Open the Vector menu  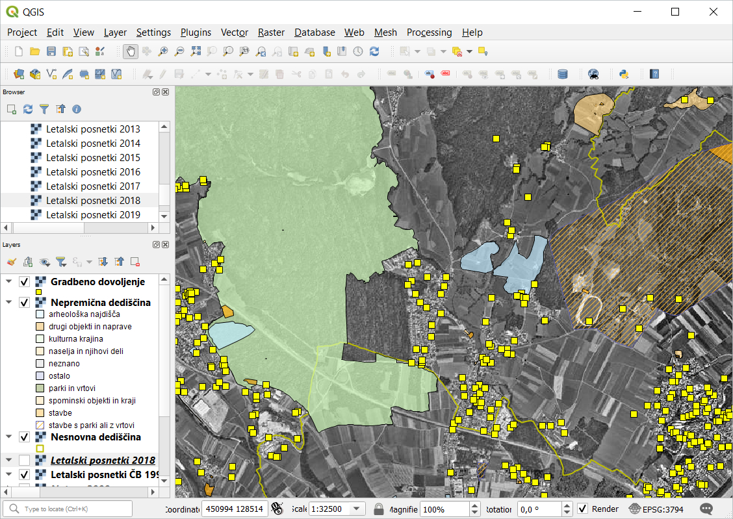click(x=234, y=32)
